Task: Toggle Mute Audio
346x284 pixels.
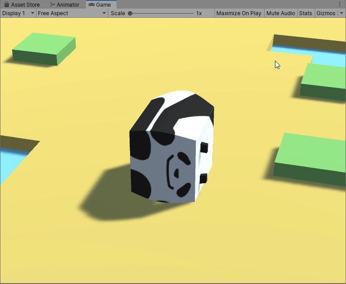Action: (281, 13)
